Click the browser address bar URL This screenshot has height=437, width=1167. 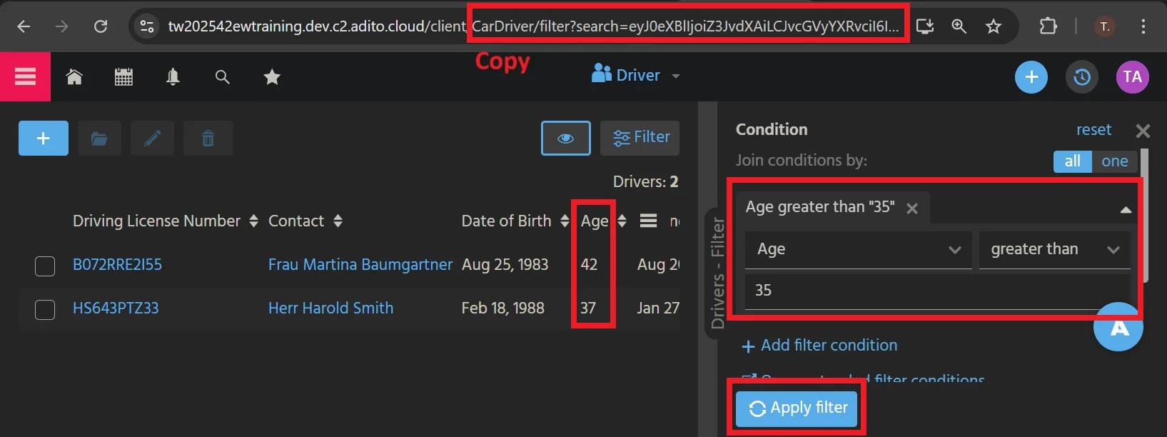(x=533, y=26)
